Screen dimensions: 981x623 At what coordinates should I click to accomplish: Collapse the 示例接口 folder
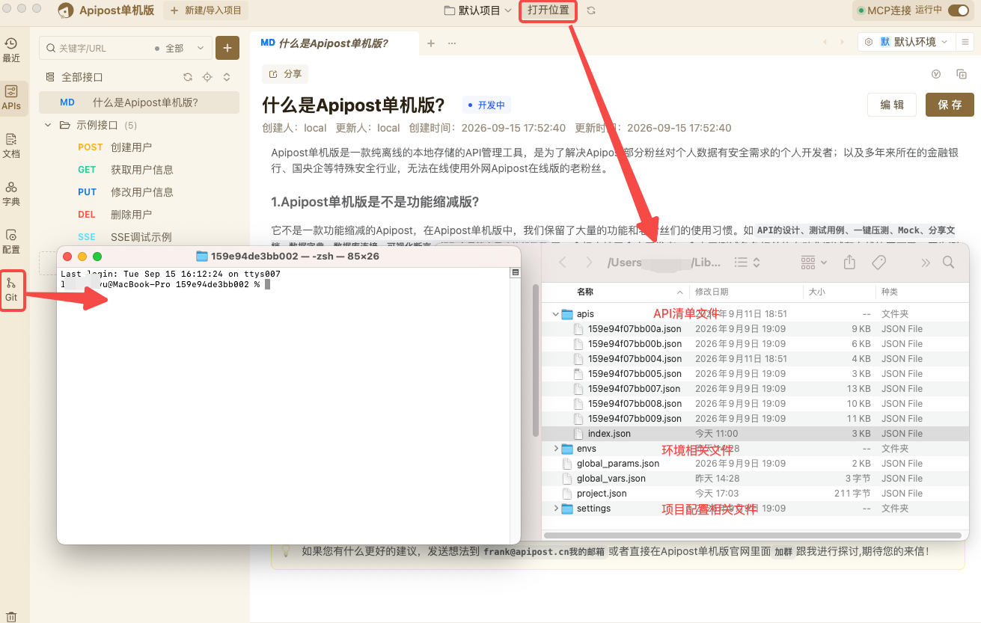tap(48, 125)
